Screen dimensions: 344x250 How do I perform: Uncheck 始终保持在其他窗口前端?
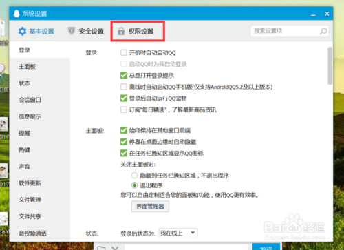point(124,130)
